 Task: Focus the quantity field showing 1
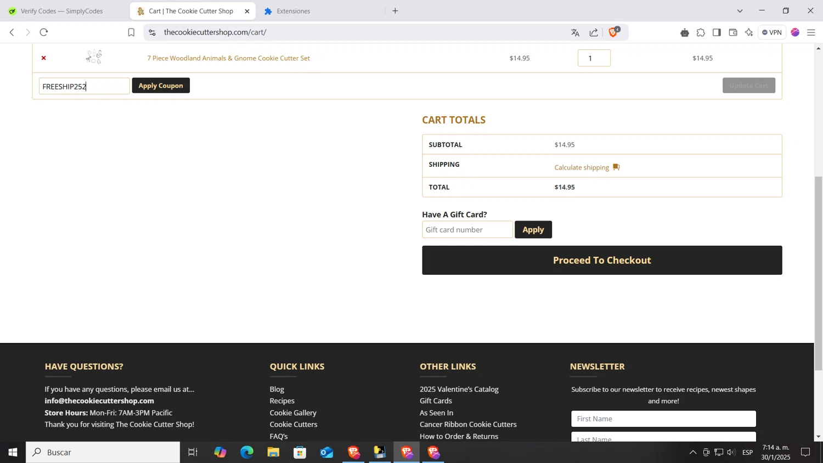[594, 58]
